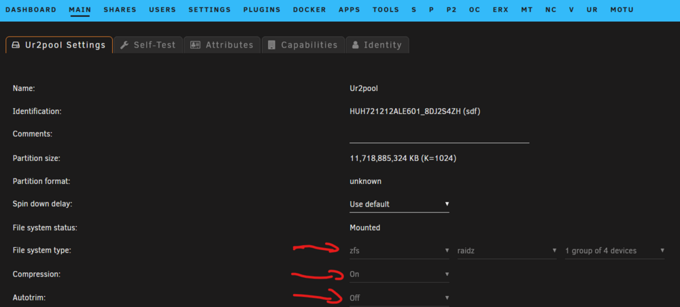Screen dimensions: 680x307
Task: Open the Apps page
Action: (x=350, y=10)
